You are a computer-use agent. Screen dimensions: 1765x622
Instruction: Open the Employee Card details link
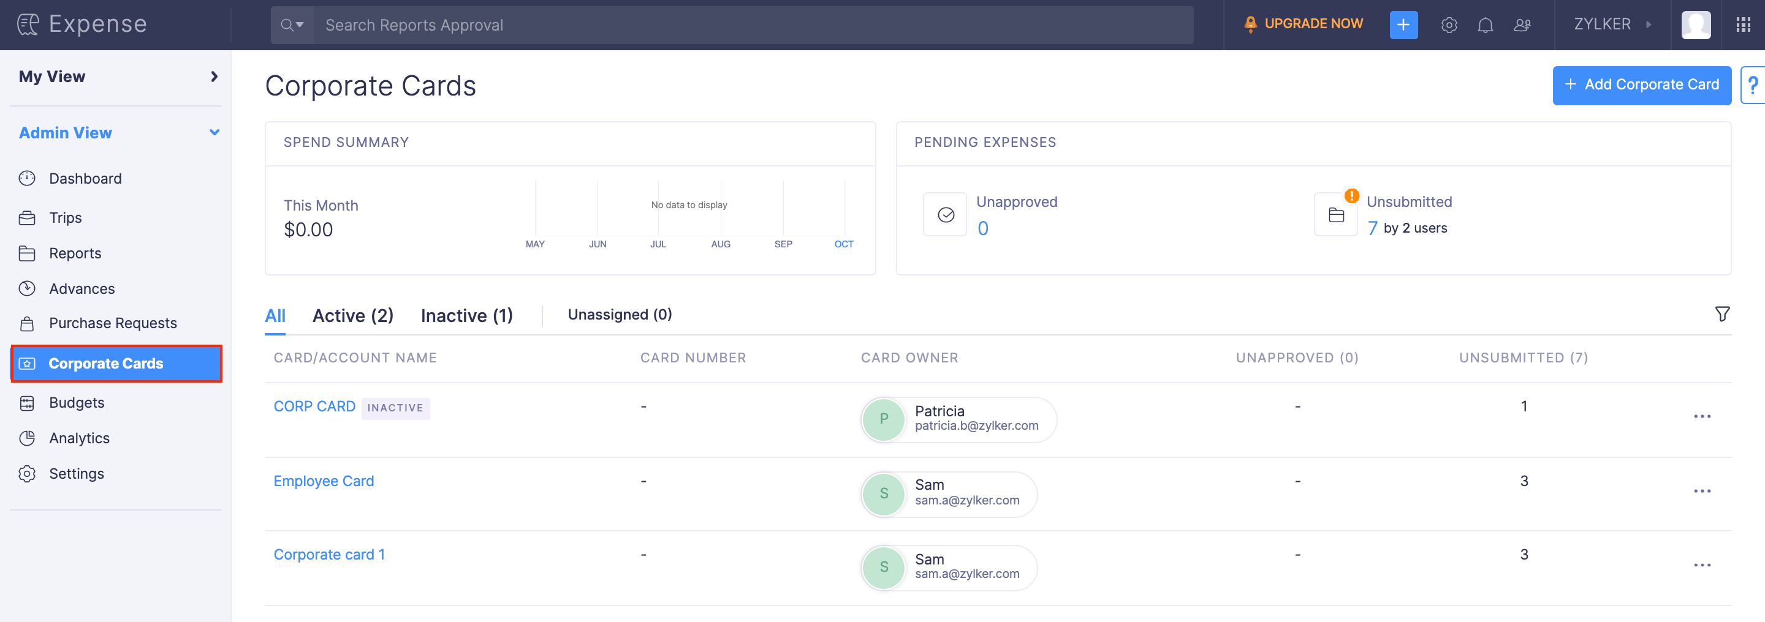click(324, 481)
